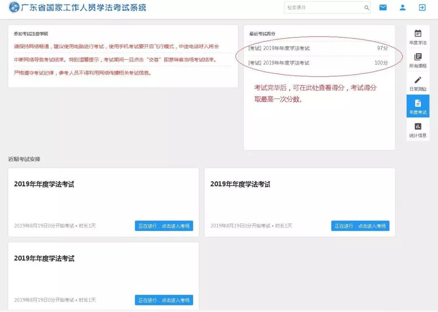Viewport: 438px width, 312px height.
Task: Click the 2019年年度学法考试 card title
Action: pos(45,184)
